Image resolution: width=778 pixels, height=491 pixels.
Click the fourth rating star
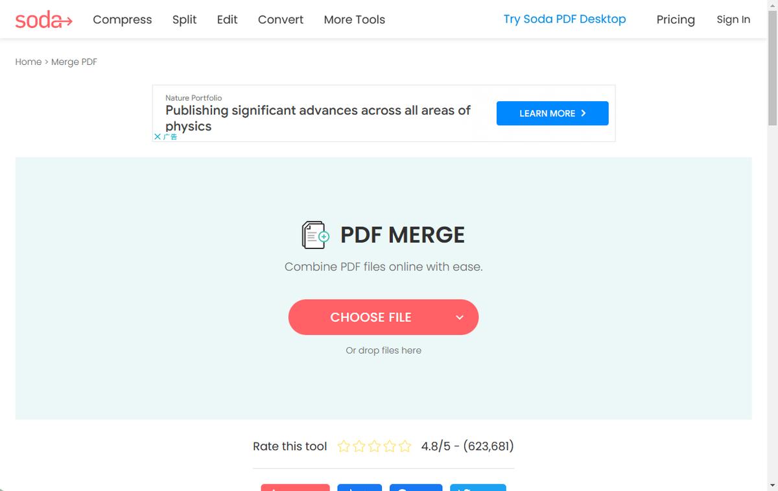point(390,446)
